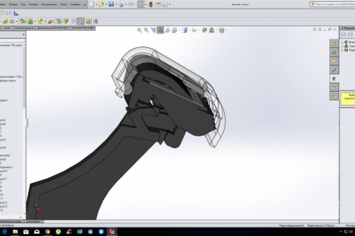Screen dimensions: 355x236
Task: Switch to the SOLIDWORKS MBD tab
Action: click(83, 28)
